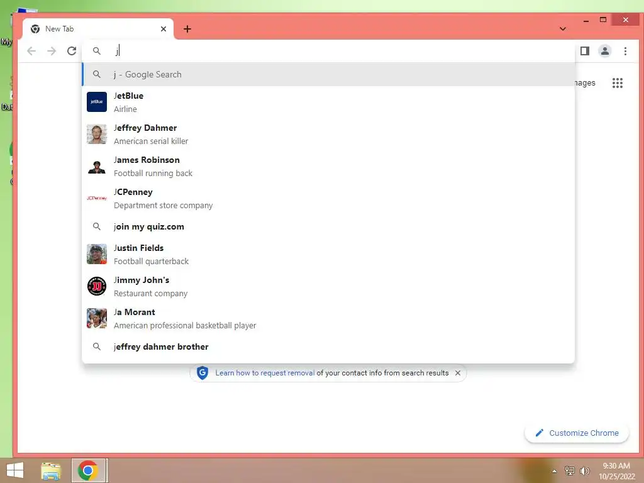Choose the JCPenney suggestion

click(x=328, y=198)
